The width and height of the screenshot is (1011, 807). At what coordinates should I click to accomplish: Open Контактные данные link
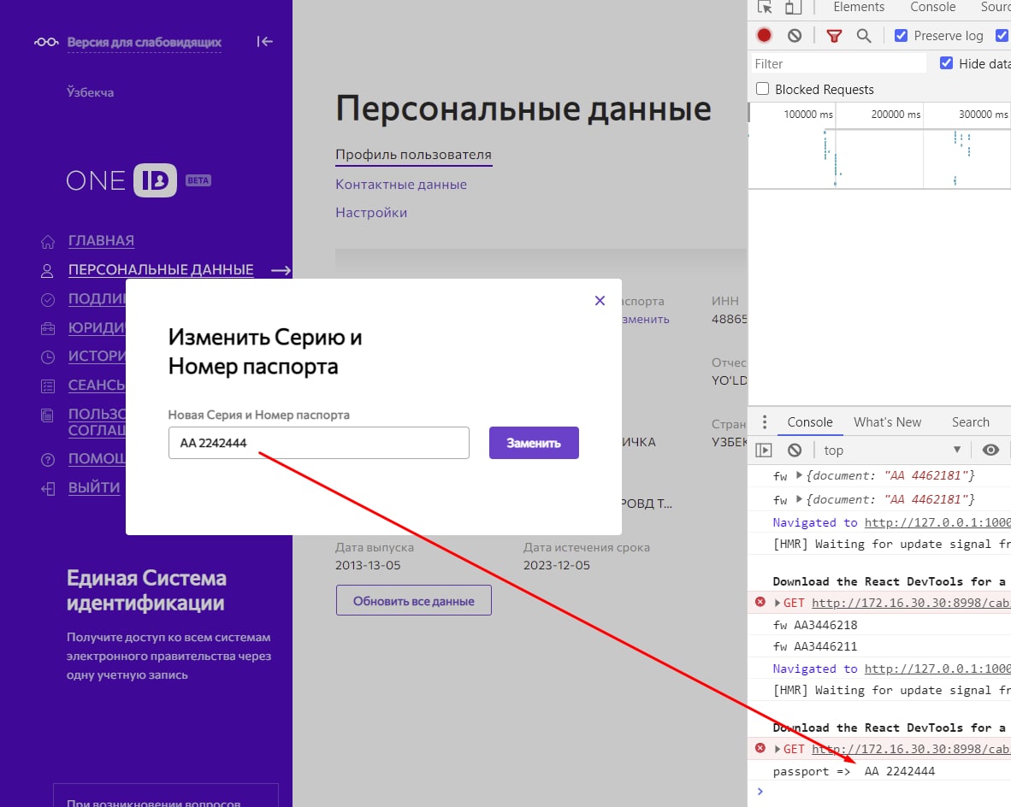(x=401, y=185)
